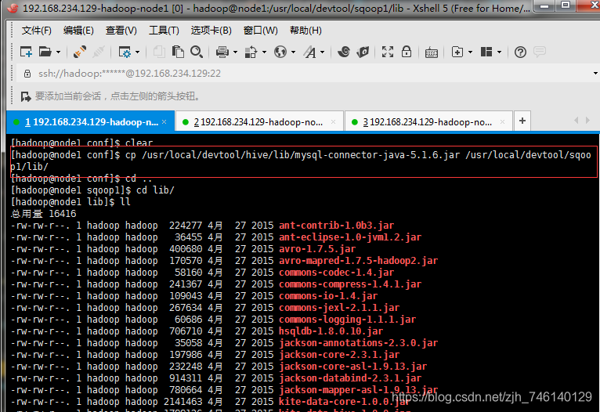Close session tab 2
Image resolution: width=600 pixels, height=412 pixels.
[x=333, y=121]
